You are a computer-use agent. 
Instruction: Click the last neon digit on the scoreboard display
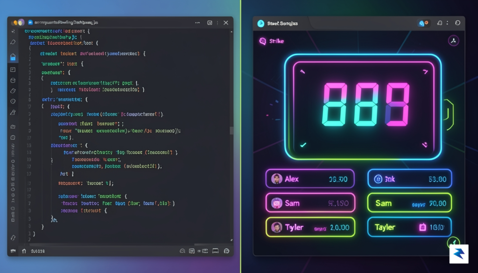pos(397,105)
